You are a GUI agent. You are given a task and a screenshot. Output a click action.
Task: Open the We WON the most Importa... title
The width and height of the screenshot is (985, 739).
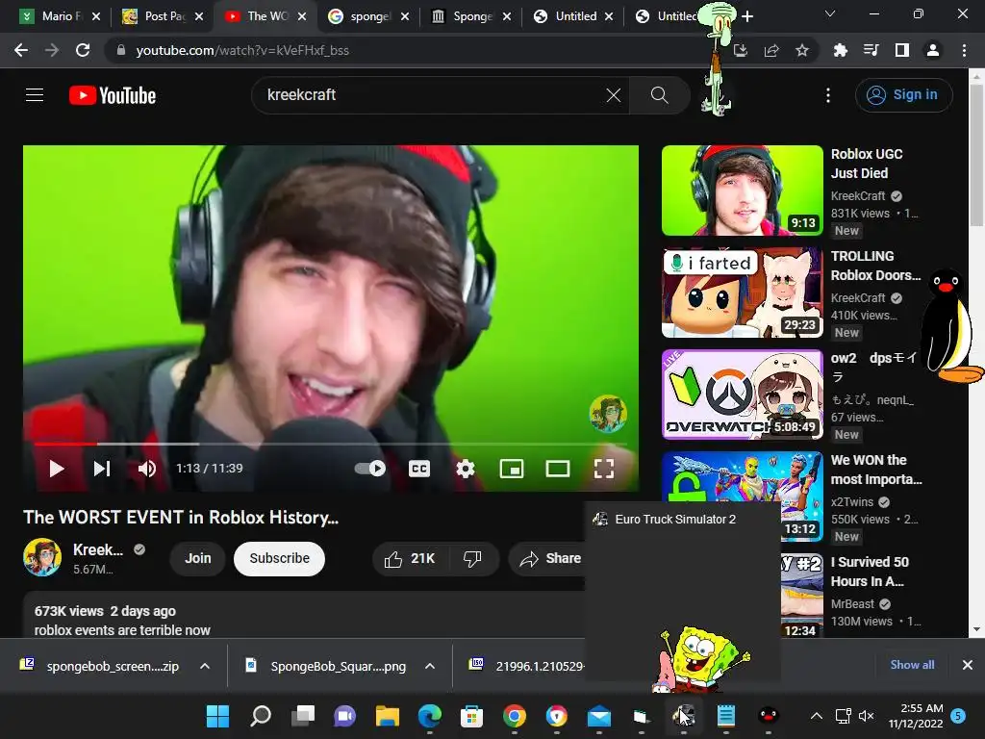coord(876,470)
